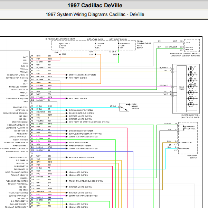
Task: Click the dimming control resistor symbol
Action: tap(184, 128)
